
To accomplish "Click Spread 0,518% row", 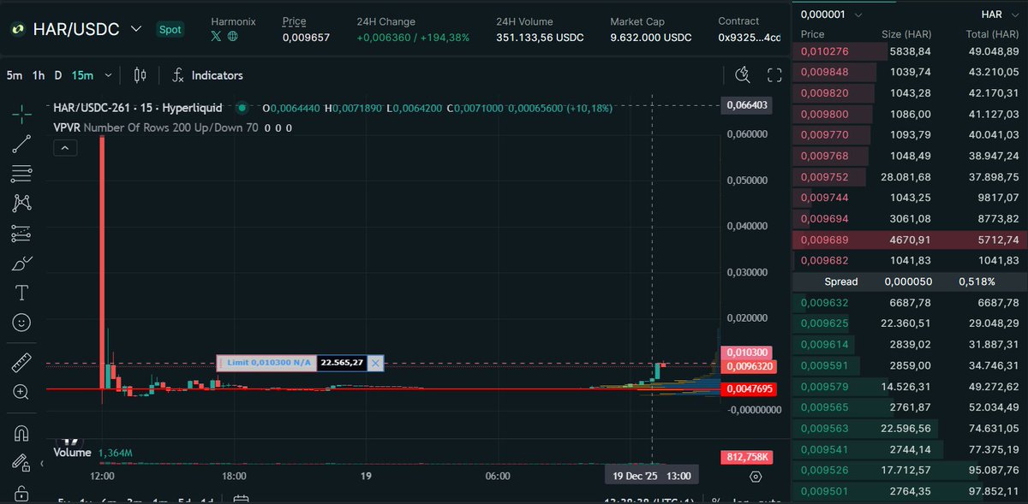I will click(x=909, y=281).
